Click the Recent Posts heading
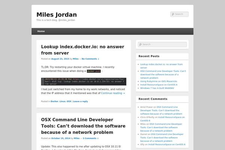The image size is (225, 150). [149, 56]
